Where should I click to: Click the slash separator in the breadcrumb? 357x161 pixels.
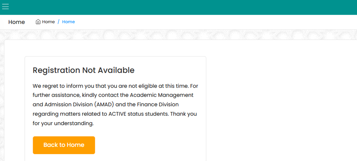(x=58, y=22)
